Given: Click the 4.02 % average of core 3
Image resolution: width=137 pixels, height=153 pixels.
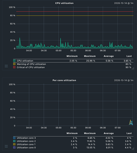Looking at the screenshot, I should tap(109, 138).
